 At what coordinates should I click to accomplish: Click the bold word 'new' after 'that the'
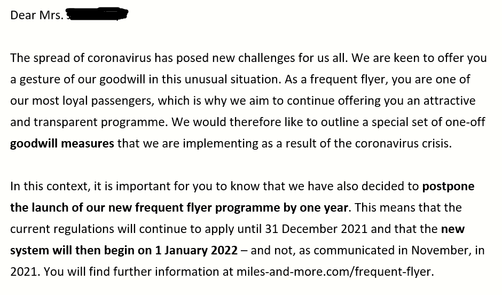(x=453, y=229)
